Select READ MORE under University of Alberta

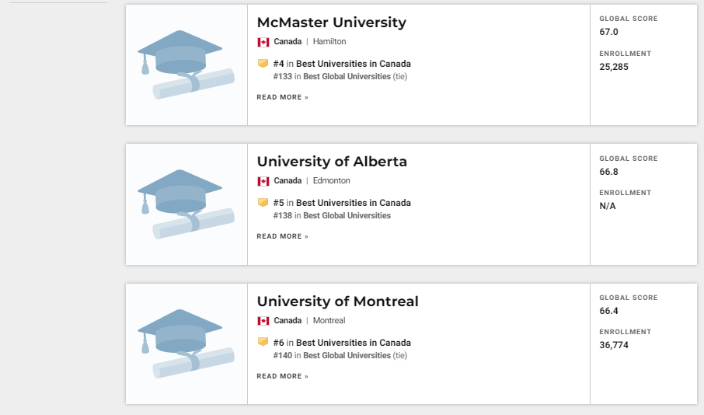point(282,236)
